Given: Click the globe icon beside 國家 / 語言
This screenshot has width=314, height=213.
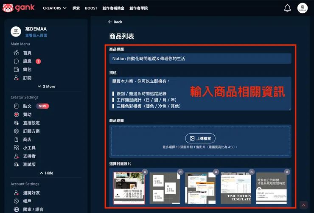Looking at the screenshot, I should tap(17, 210).
